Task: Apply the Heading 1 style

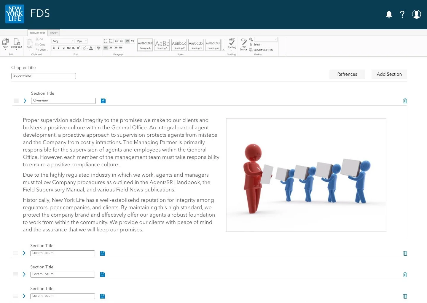Action: (x=162, y=45)
